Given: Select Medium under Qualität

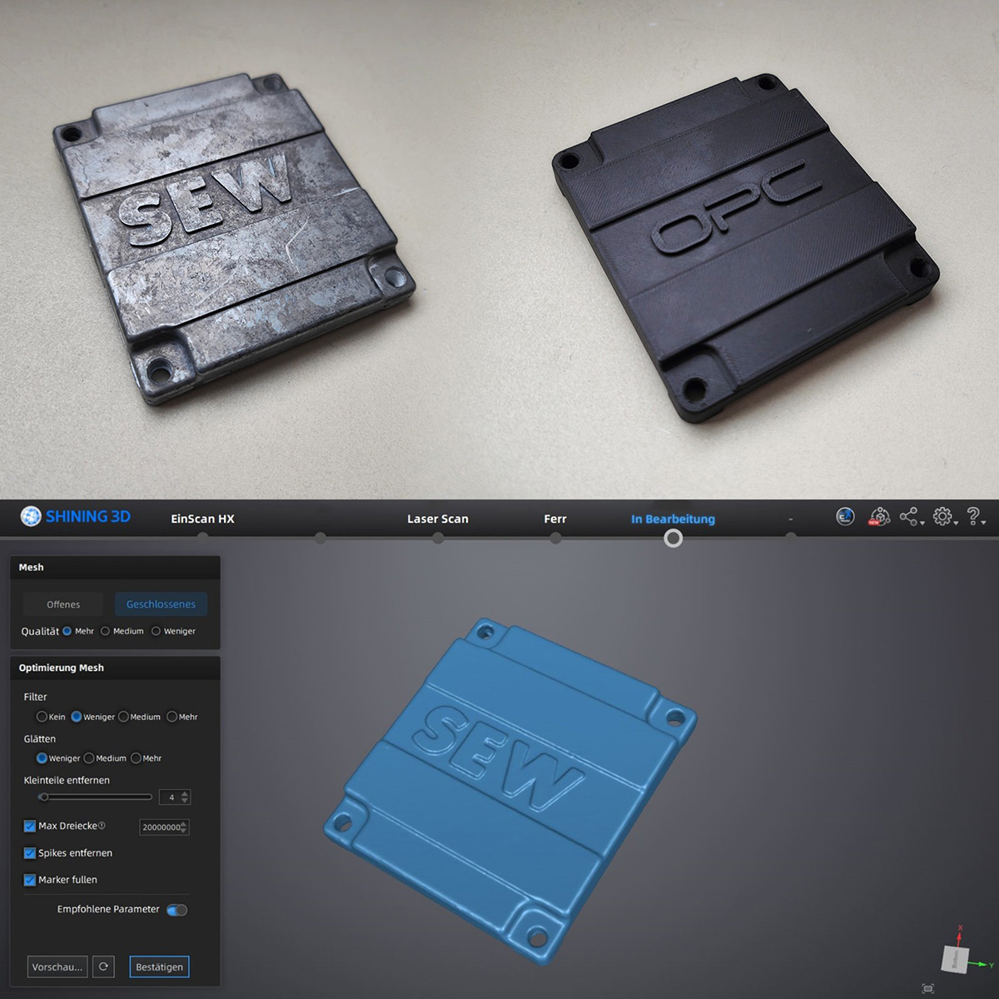Looking at the screenshot, I should [106, 631].
